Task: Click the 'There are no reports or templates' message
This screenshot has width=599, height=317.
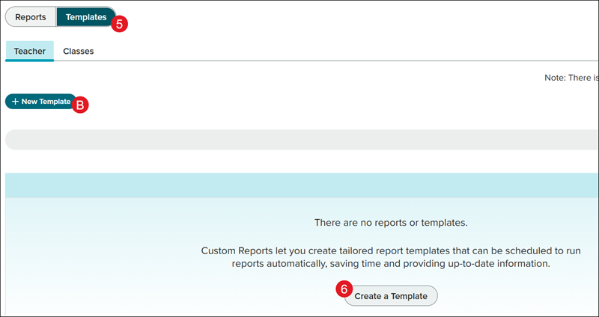Action: (390, 223)
